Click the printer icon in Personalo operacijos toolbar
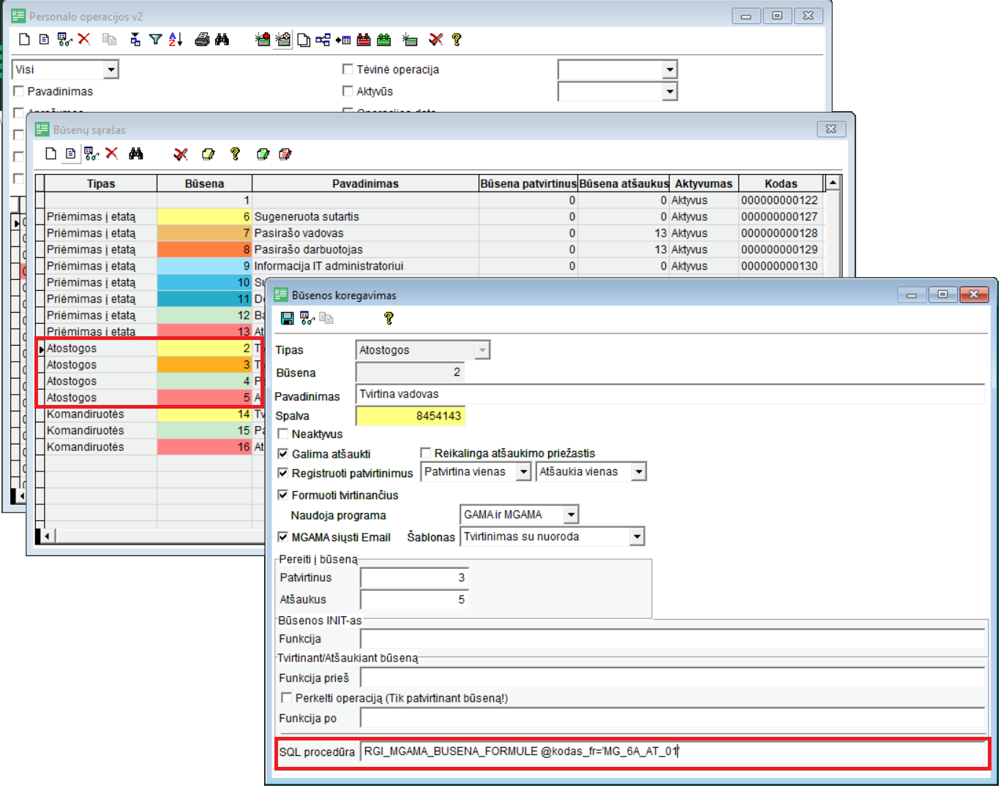The image size is (1001, 788). click(x=202, y=39)
